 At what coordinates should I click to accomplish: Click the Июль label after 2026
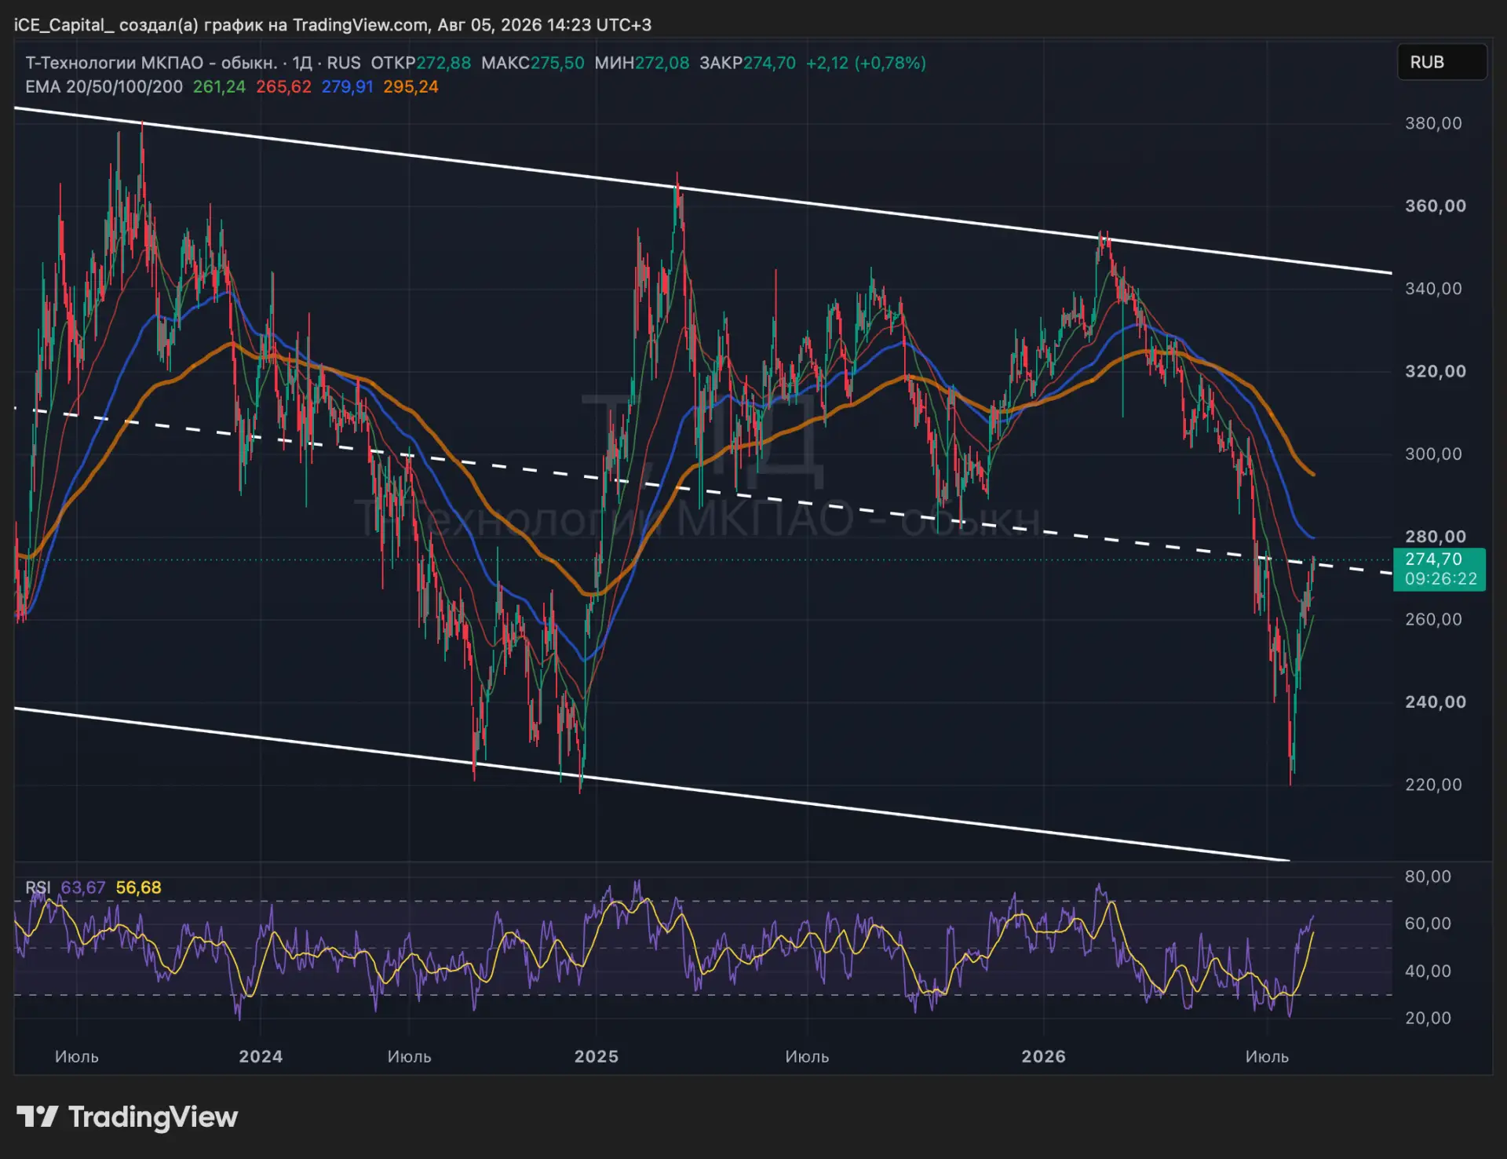point(1267,1056)
